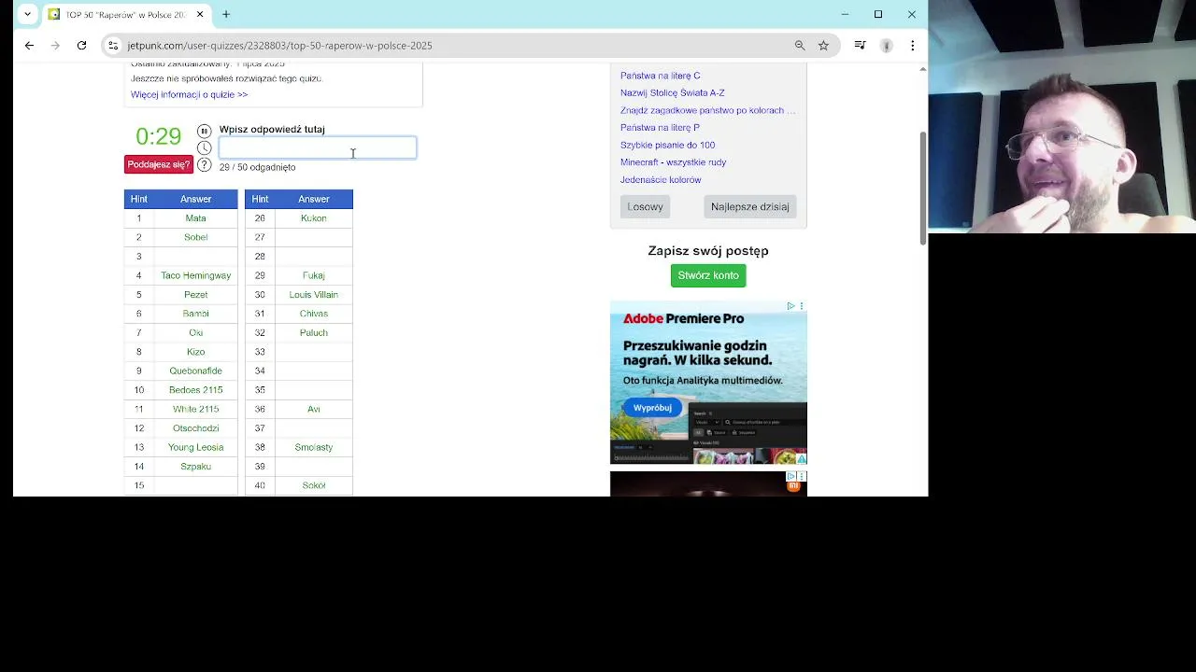Click the Bedoes 2115 answer cell
Image resolution: width=1196 pixels, height=672 pixels.
click(195, 390)
